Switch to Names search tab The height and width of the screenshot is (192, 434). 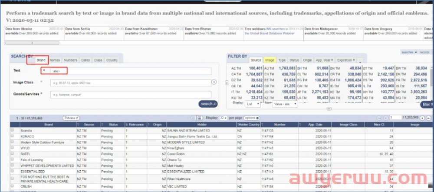(55, 60)
